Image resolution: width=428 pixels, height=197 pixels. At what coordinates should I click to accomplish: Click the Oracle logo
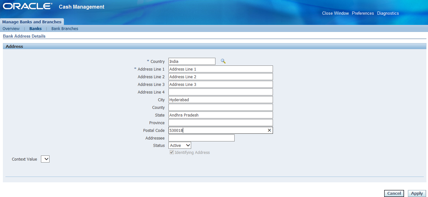27,6
